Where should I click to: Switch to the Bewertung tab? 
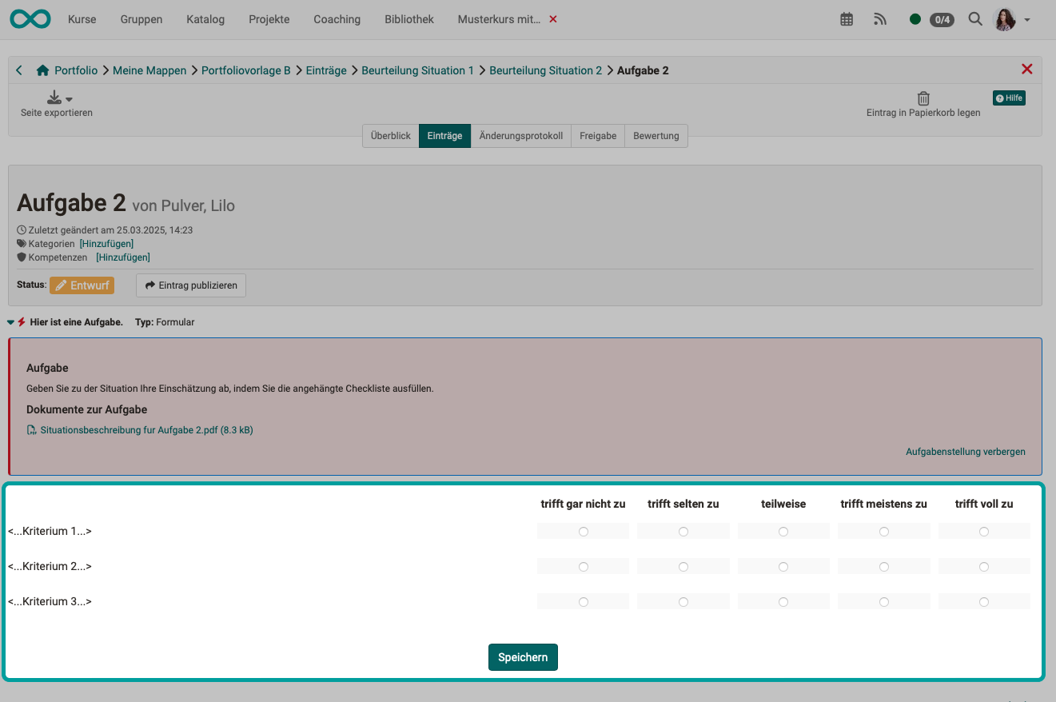(656, 135)
